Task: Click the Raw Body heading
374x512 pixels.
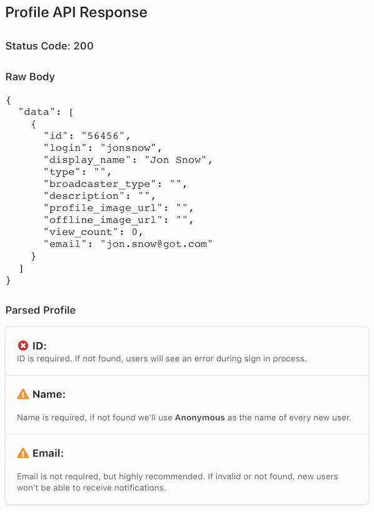Action: coord(30,77)
